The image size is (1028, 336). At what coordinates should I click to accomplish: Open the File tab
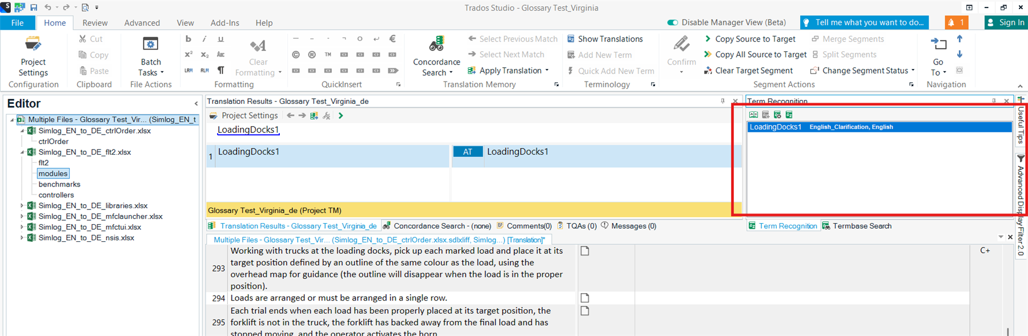(x=18, y=23)
